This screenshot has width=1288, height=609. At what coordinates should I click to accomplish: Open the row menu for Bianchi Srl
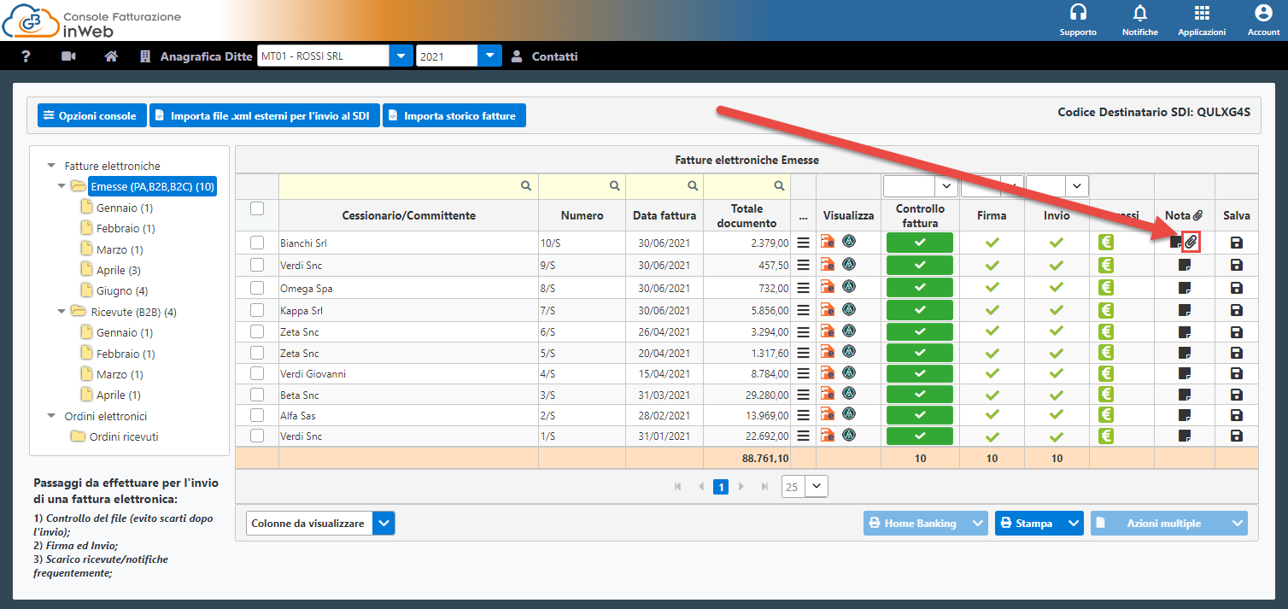[803, 243]
